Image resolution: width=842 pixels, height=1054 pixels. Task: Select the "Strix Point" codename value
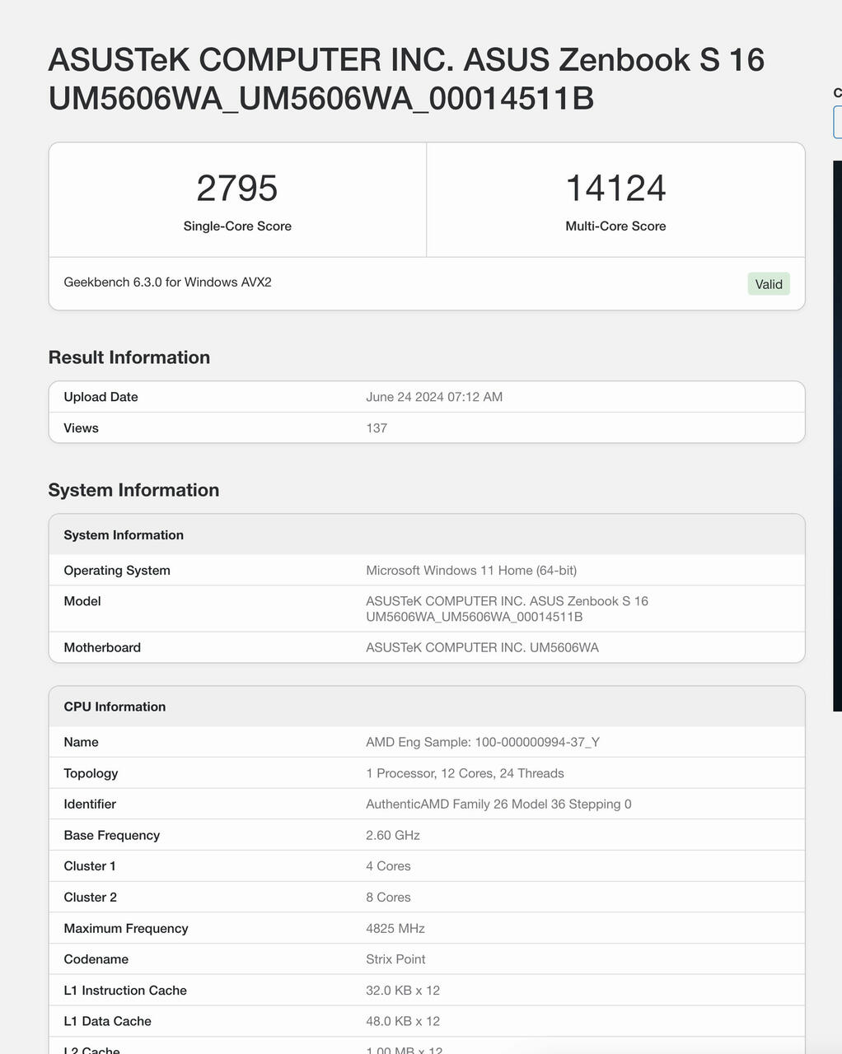pos(396,959)
